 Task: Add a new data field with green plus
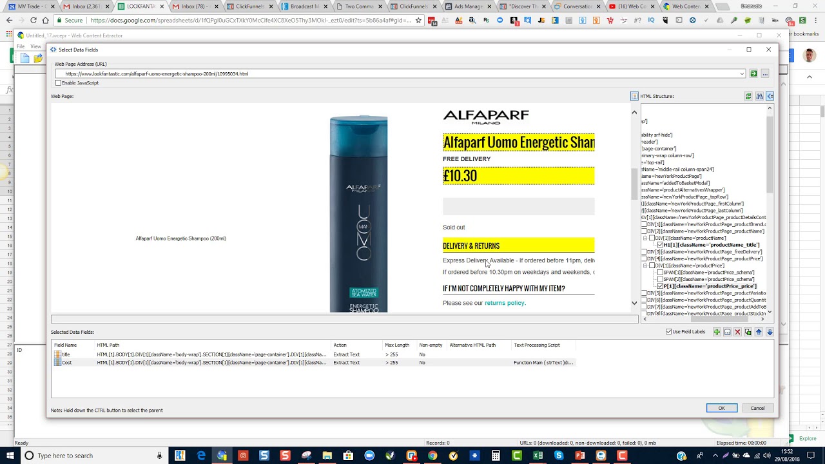[x=717, y=332]
